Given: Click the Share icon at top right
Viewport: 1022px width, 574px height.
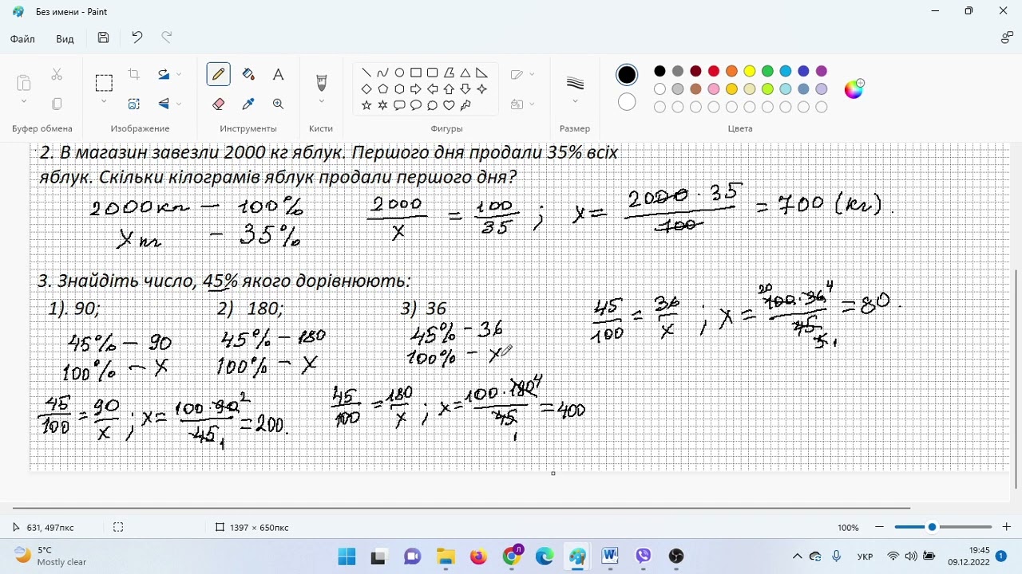Looking at the screenshot, I should pos(1007,37).
